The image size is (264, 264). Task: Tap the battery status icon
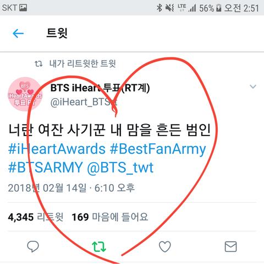coord(218,8)
